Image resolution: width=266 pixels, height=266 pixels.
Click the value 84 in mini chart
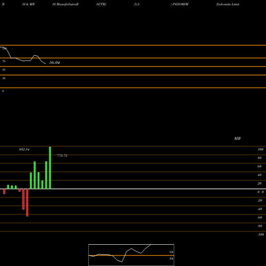(171, 259)
